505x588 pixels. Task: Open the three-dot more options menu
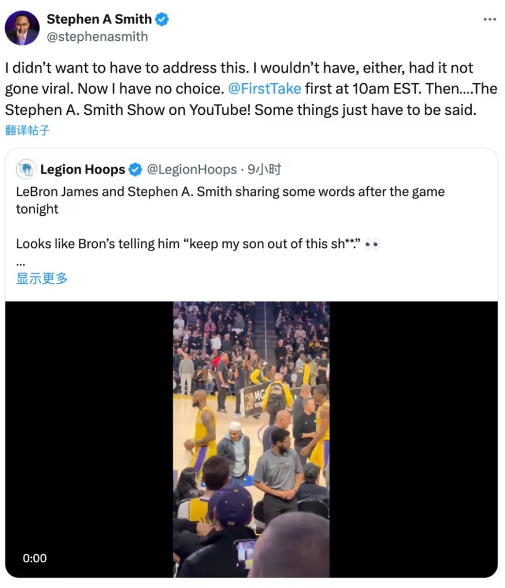(489, 20)
